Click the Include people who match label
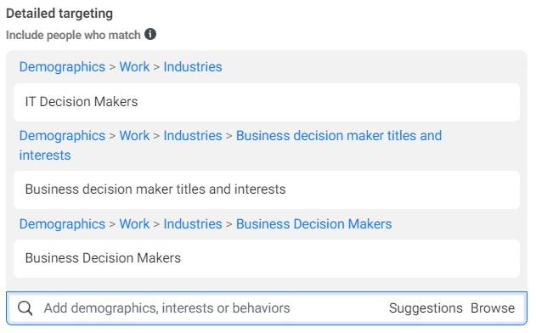Screen dimensions: 536x333 pyautogui.click(x=73, y=35)
